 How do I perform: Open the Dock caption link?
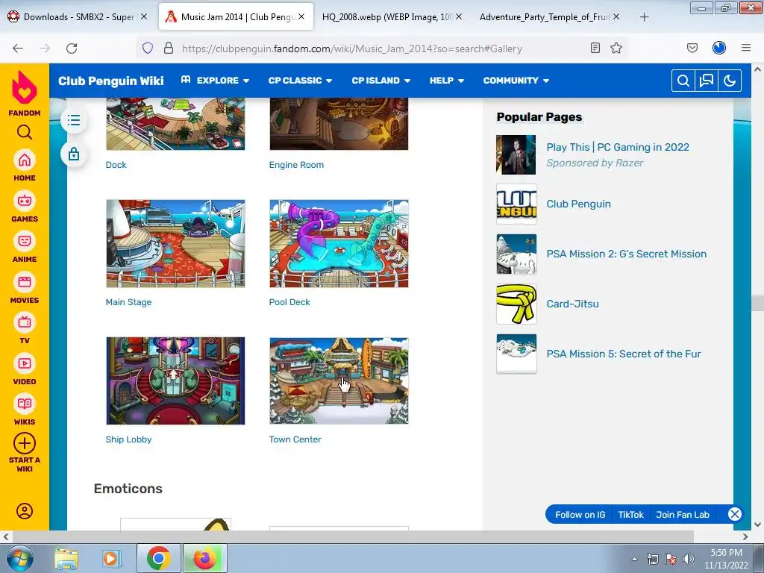116,165
